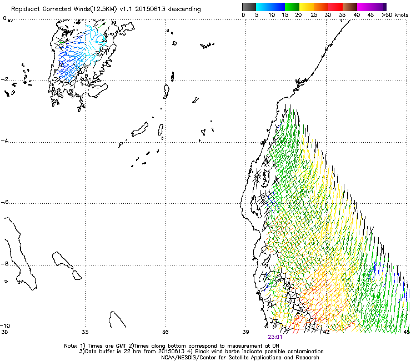Click the longitude label 39

click(x=245, y=332)
